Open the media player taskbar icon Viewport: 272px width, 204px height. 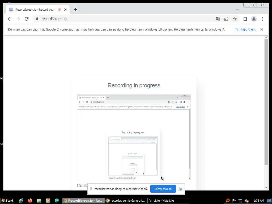tap(48, 201)
